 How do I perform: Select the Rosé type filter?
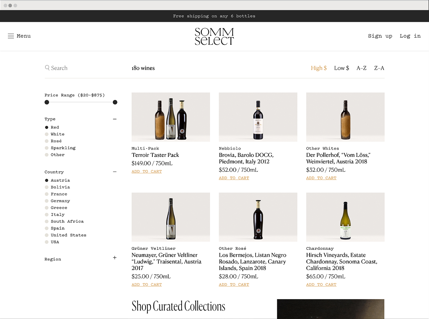53,141
